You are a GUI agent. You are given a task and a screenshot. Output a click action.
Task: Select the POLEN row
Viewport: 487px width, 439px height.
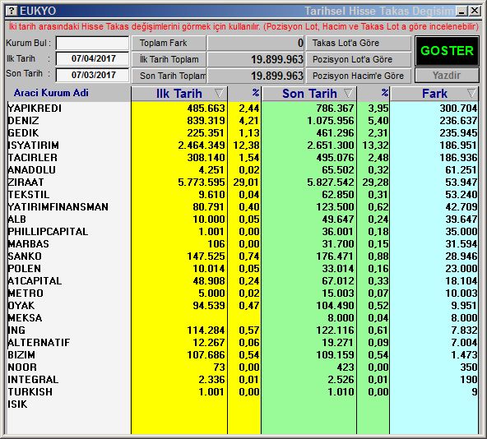tap(242, 269)
